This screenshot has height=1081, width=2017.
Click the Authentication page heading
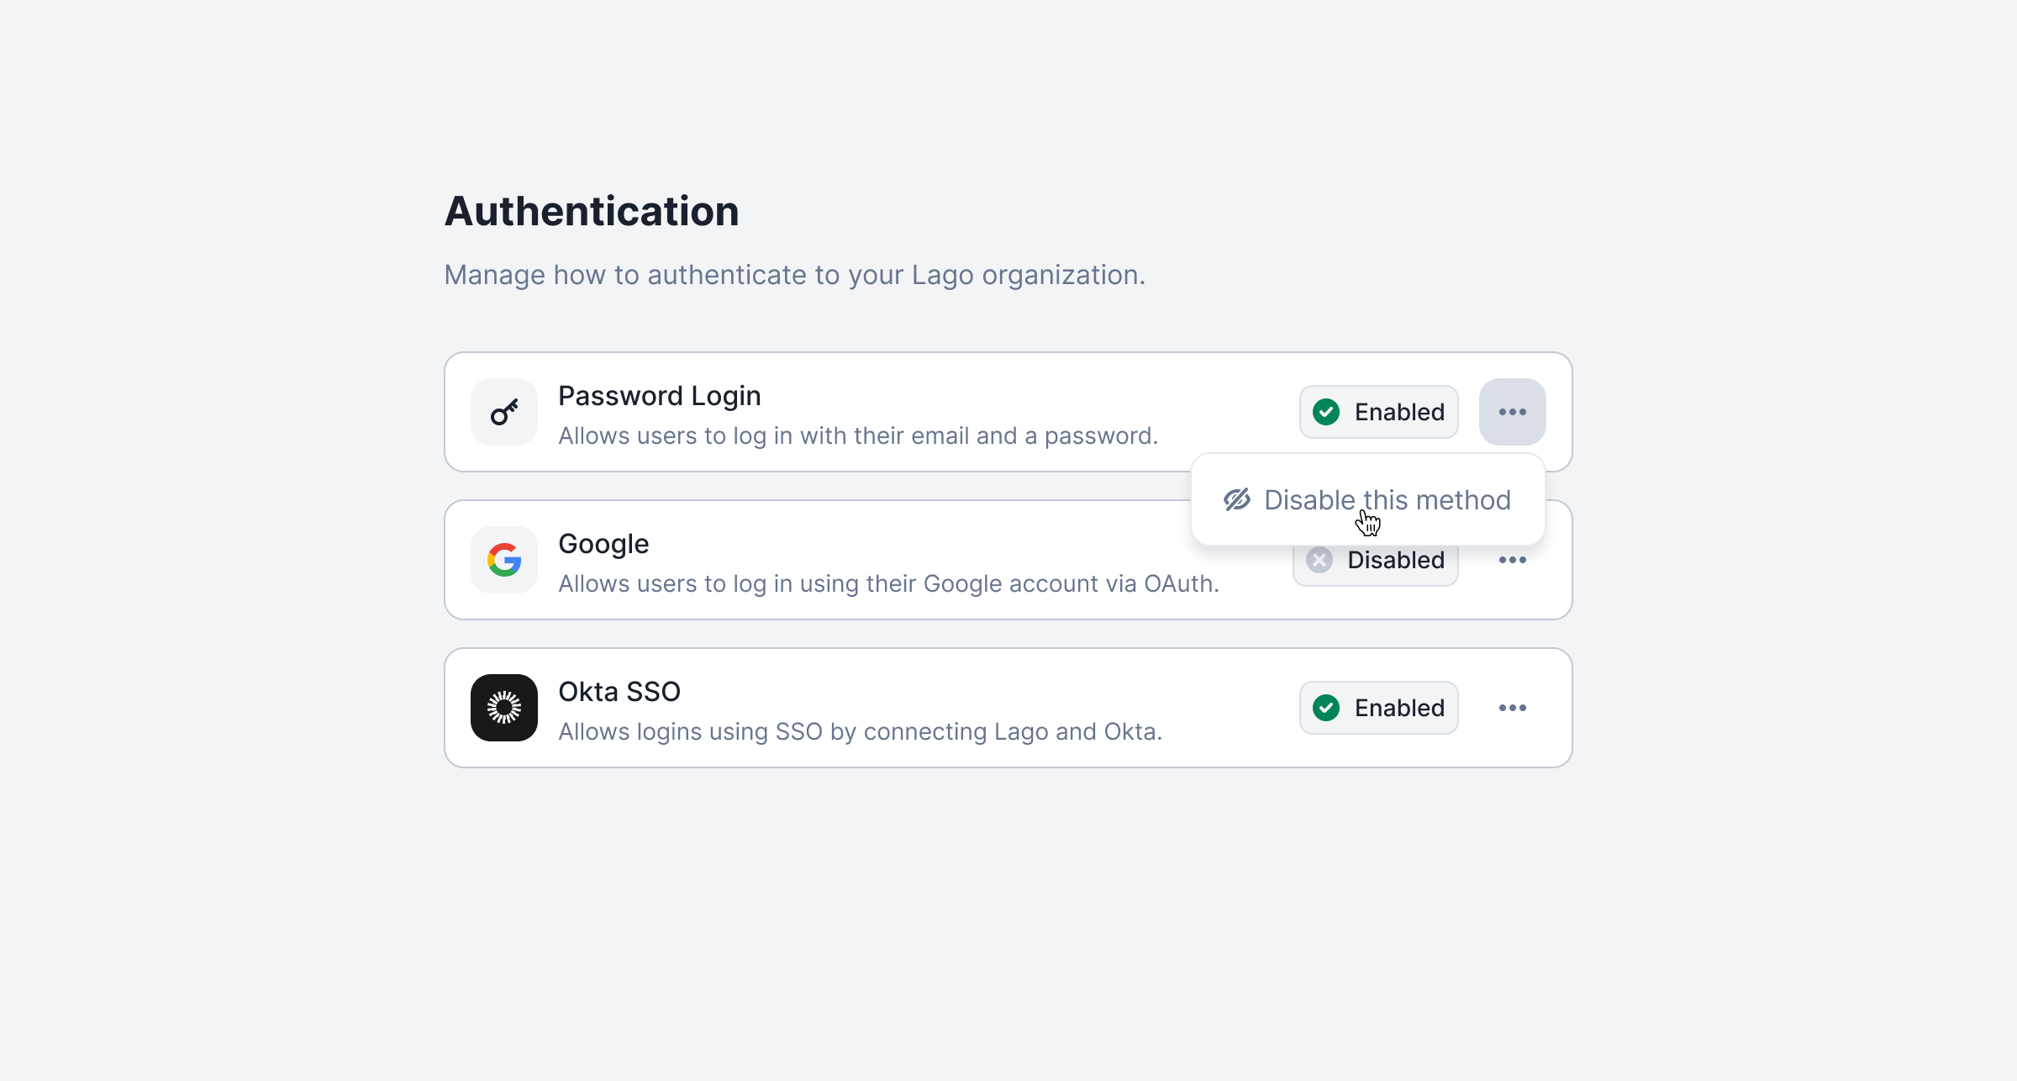pos(592,211)
